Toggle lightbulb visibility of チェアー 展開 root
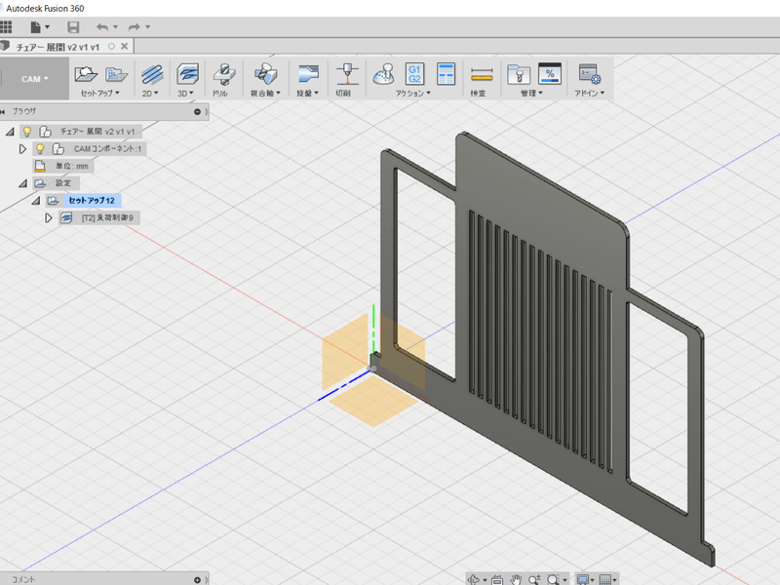This screenshot has height=585, width=780. (x=27, y=131)
